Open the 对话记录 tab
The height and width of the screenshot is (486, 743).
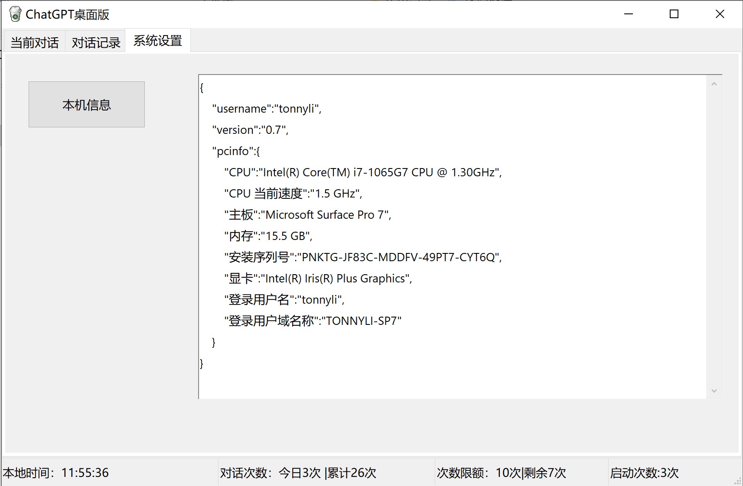[x=96, y=42]
